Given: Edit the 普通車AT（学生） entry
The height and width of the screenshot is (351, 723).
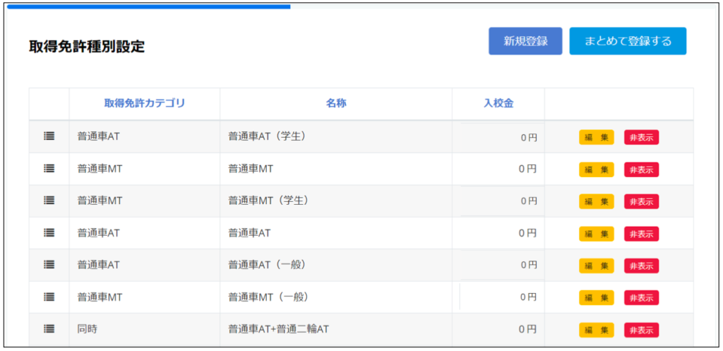Looking at the screenshot, I should (x=597, y=138).
